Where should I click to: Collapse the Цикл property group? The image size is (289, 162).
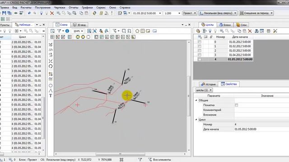(x=196, y=120)
